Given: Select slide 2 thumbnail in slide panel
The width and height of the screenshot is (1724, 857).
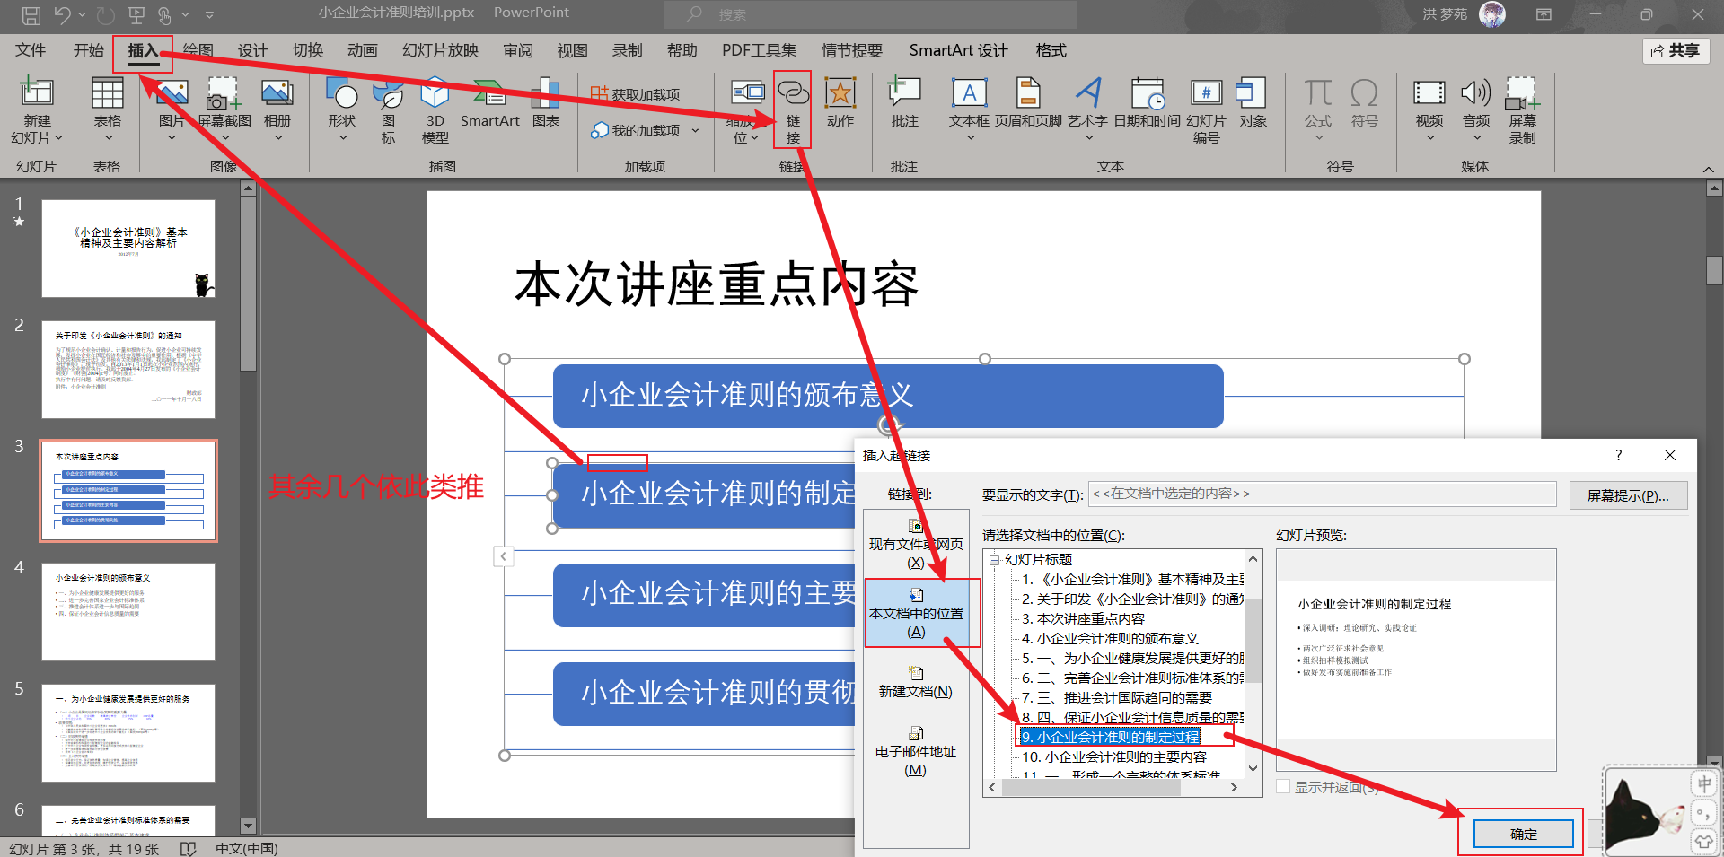Looking at the screenshot, I should click(128, 370).
